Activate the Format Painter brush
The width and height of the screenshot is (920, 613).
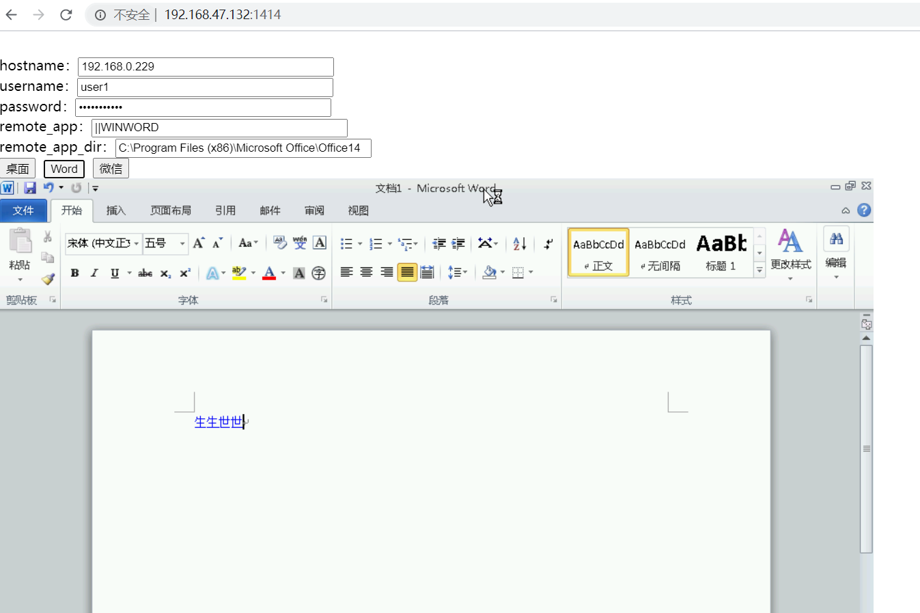coord(48,278)
